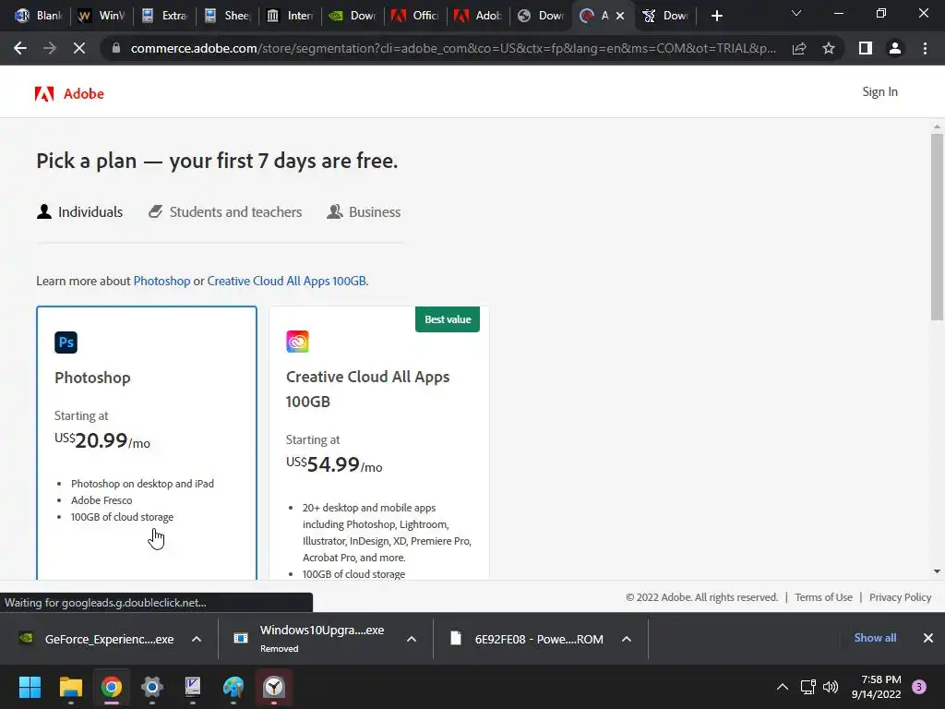This screenshot has height=709, width=945.
Task: Select Creative Cloud All Apps plan card
Action: (379, 443)
